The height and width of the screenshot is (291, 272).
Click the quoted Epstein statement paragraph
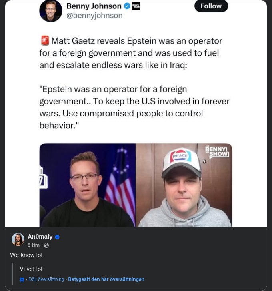[121, 107]
